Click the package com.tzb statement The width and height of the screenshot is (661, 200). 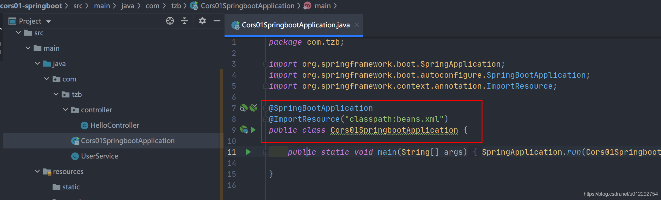point(306,42)
